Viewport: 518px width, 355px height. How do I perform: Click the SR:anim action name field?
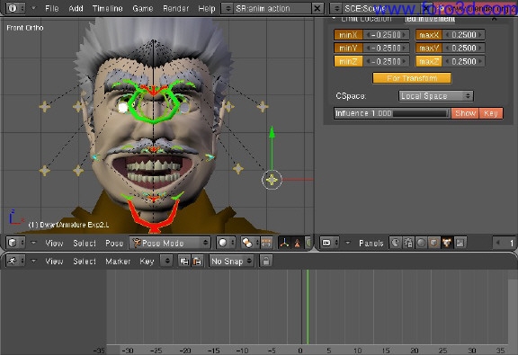(272, 8)
